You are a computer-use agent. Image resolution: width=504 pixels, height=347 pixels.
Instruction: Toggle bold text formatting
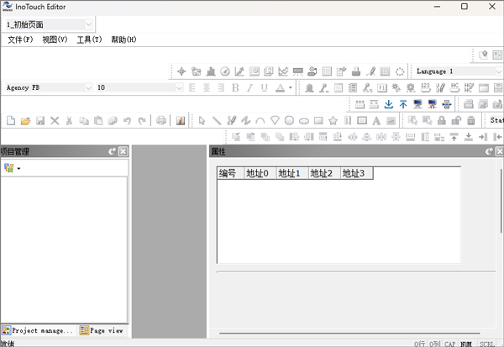(235, 87)
